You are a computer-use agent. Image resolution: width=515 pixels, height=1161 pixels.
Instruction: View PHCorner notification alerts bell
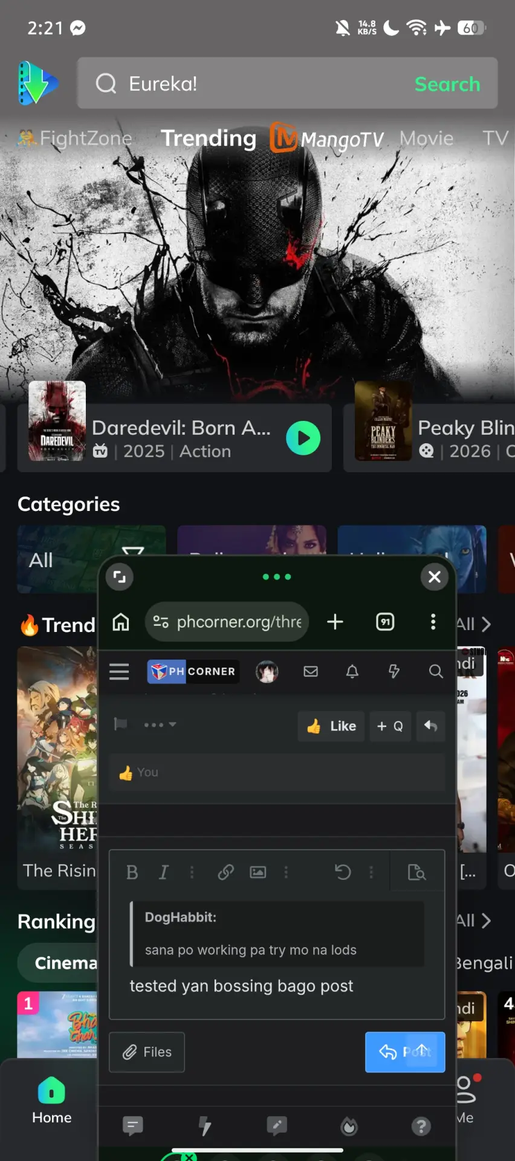pyautogui.click(x=352, y=672)
